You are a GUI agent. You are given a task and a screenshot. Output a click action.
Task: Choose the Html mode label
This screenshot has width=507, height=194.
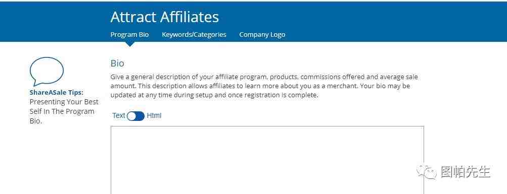pyautogui.click(x=154, y=116)
